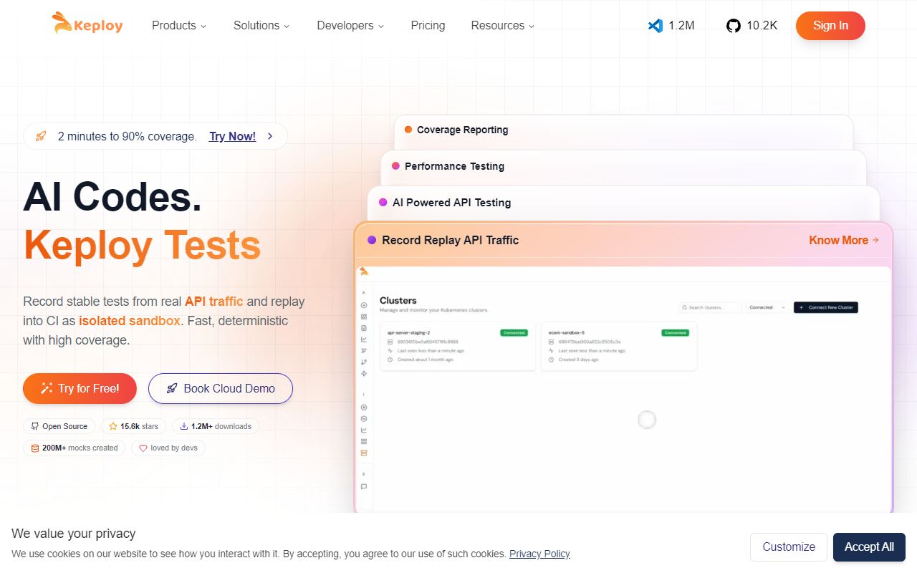Click the play circle icon in the sidebar
Image resolution: width=917 pixels, height=573 pixels.
364,406
